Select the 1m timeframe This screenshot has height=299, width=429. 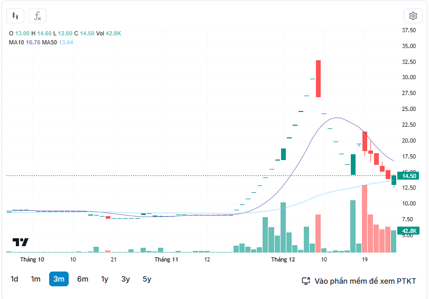pos(35,279)
